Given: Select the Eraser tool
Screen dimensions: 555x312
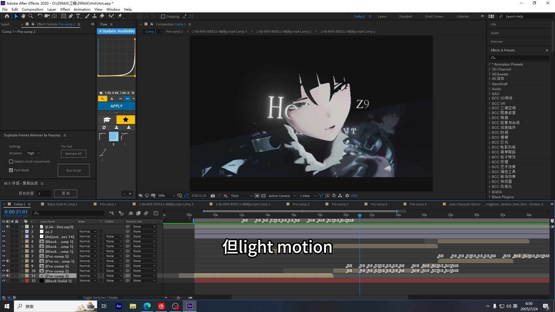Looking at the screenshot, I should click(x=102, y=16).
